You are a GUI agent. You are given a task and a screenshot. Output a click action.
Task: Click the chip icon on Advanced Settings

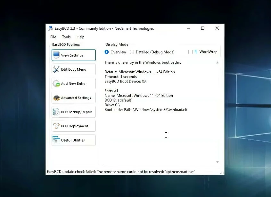(x=56, y=98)
